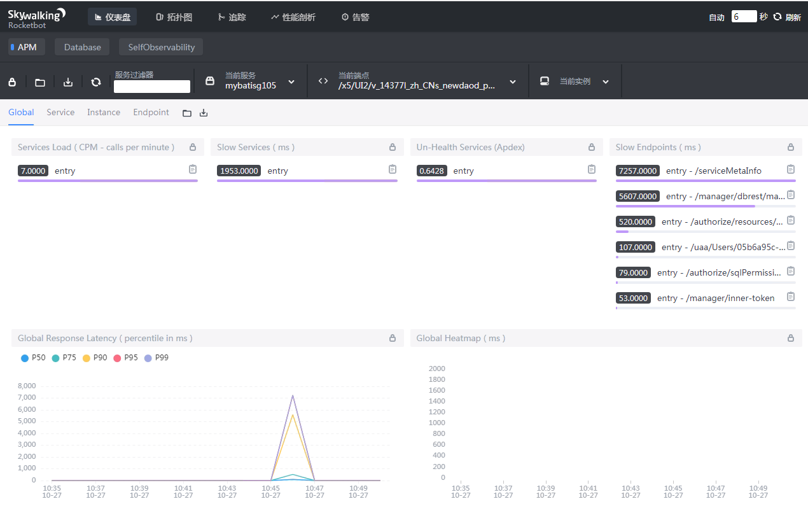
Task: Click the entry - /serviceMetaInfo endpoint text
Action: coord(714,171)
